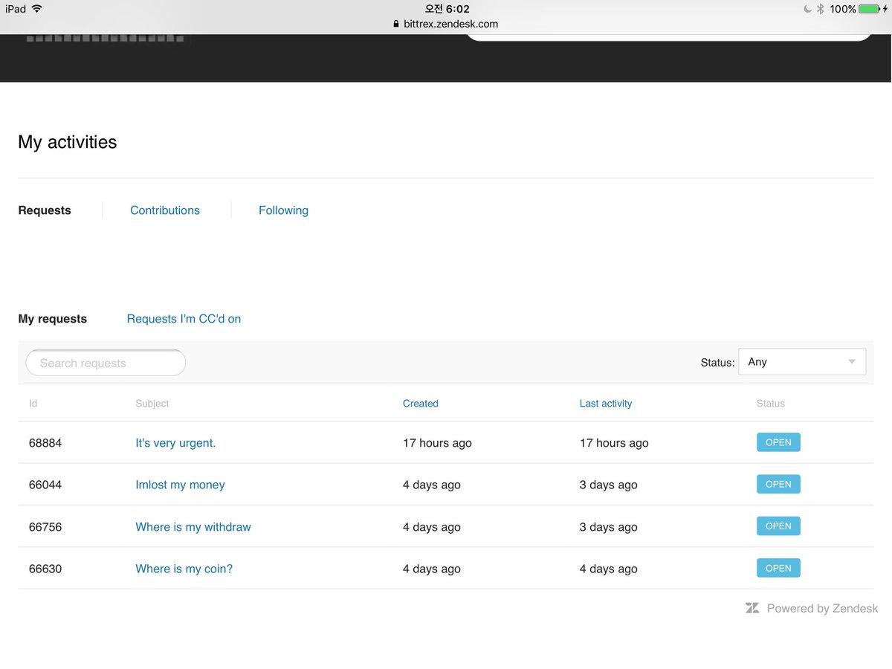
Task: Select the Requests tab
Action: click(45, 210)
